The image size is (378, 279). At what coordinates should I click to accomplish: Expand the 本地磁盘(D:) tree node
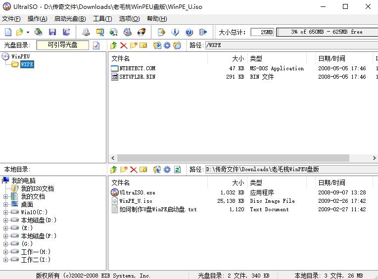(x=6, y=220)
